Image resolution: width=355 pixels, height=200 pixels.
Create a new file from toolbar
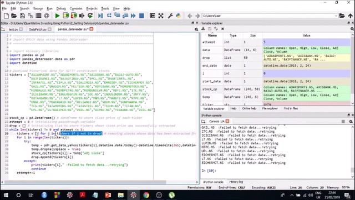[x=6, y=16]
